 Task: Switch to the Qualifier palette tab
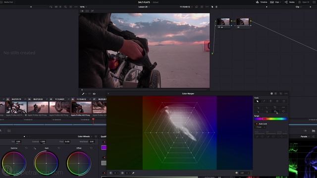(x=104, y=136)
